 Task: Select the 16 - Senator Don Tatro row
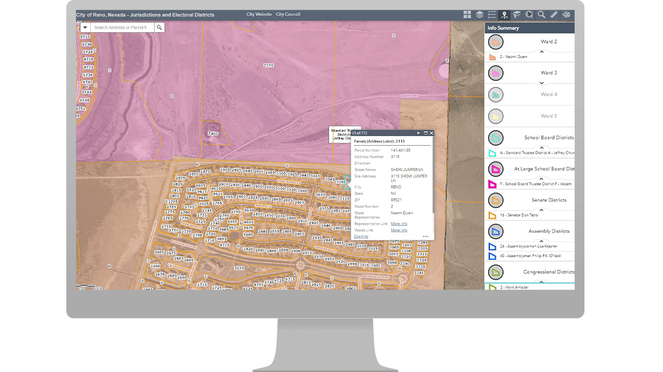click(530, 215)
